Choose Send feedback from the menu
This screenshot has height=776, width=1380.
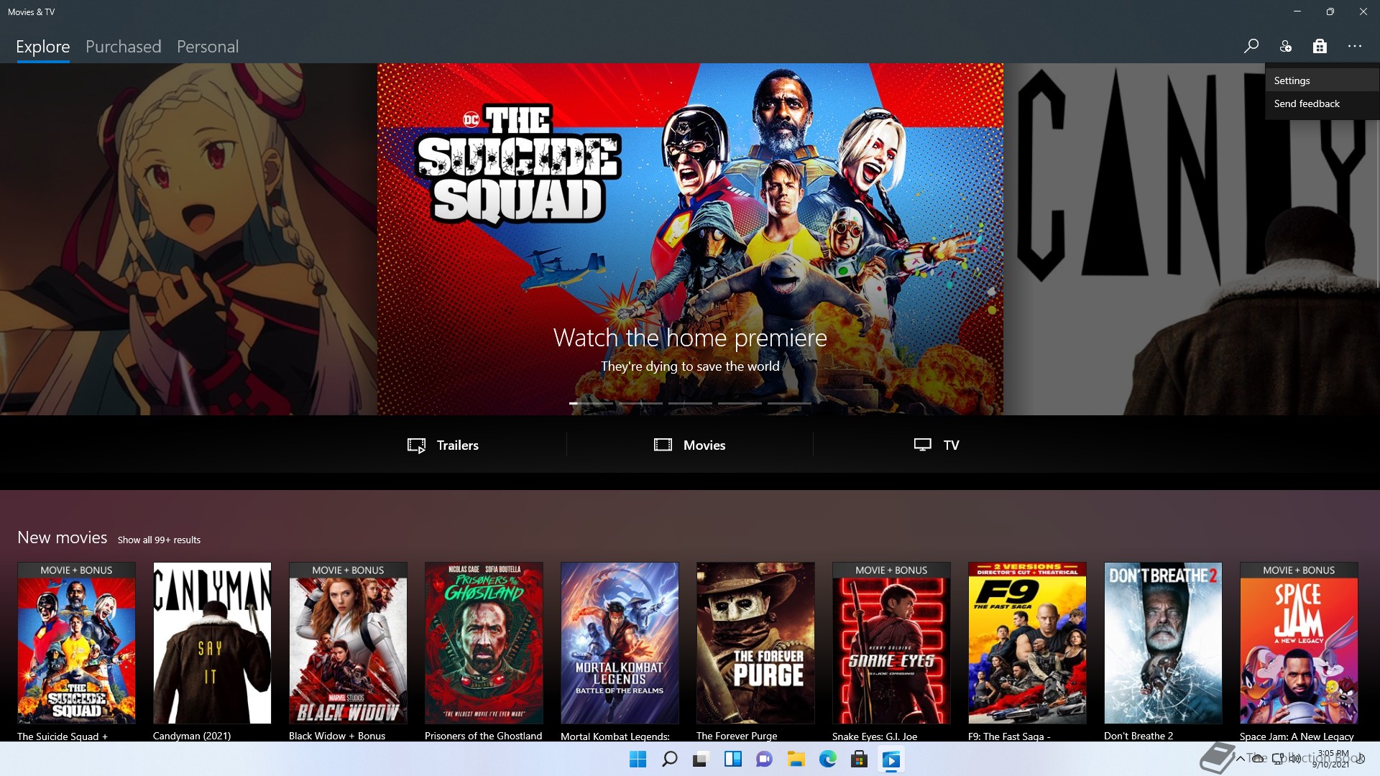pos(1322,103)
